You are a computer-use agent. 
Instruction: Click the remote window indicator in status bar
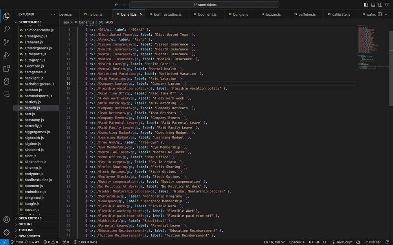pos(4,242)
